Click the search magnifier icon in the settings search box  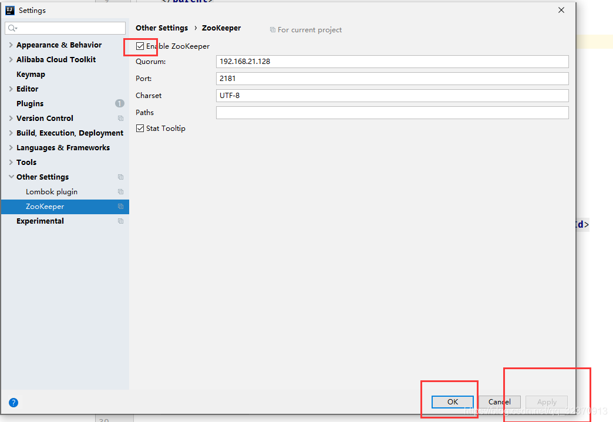pos(12,28)
